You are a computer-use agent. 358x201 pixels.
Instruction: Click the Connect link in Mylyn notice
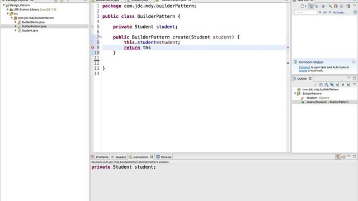pos(304,67)
